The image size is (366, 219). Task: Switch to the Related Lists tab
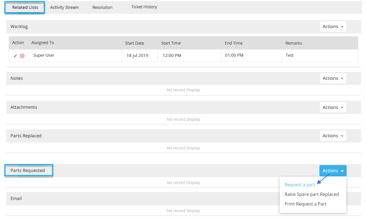click(25, 7)
